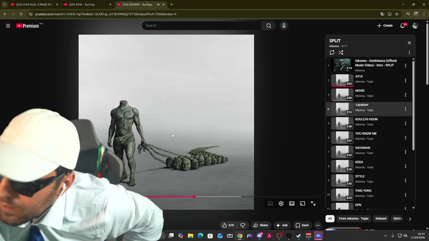Select From Inkonnu - Topic chip
The width and height of the screenshot is (429, 241).
[x=354, y=219]
